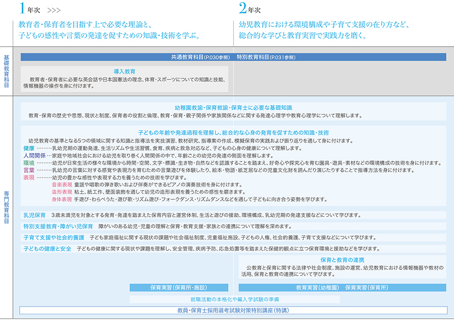Click the '保育実習(保育所・施設)' bar
This screenshot has width=454, height=321.
point(179,288)
